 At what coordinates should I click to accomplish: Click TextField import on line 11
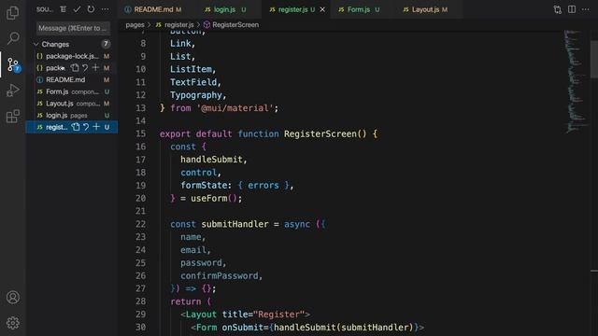tap(193, 82)
